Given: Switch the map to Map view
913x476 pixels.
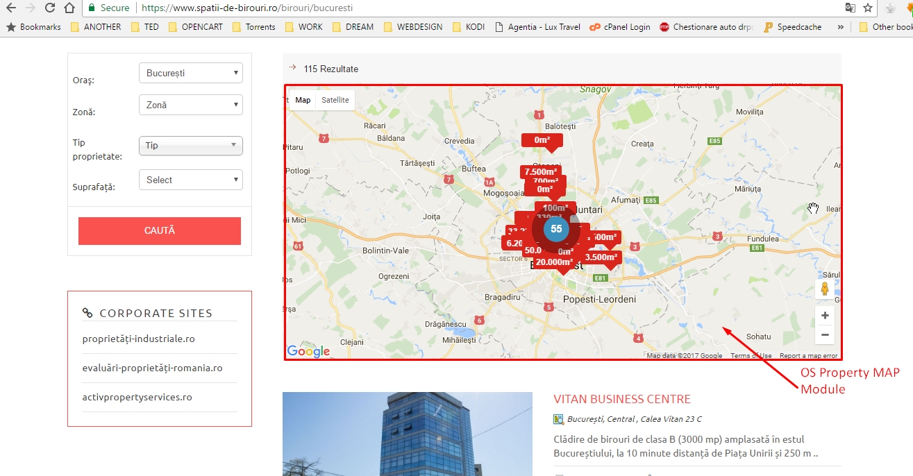Looking at the screenshot, I should click(x=303, y=100).
